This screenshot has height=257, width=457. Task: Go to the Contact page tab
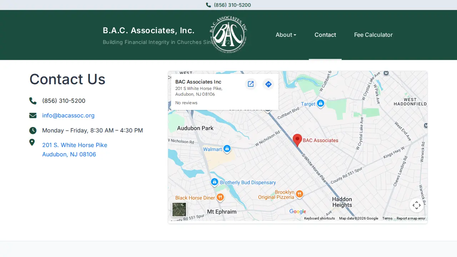(325, 35)
